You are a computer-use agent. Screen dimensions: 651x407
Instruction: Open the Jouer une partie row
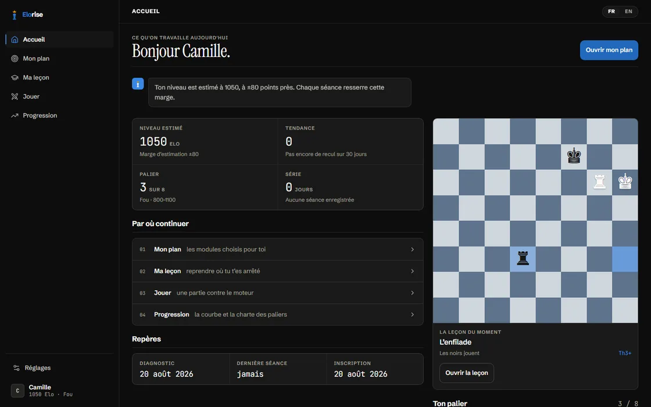[x=278, y=293]
